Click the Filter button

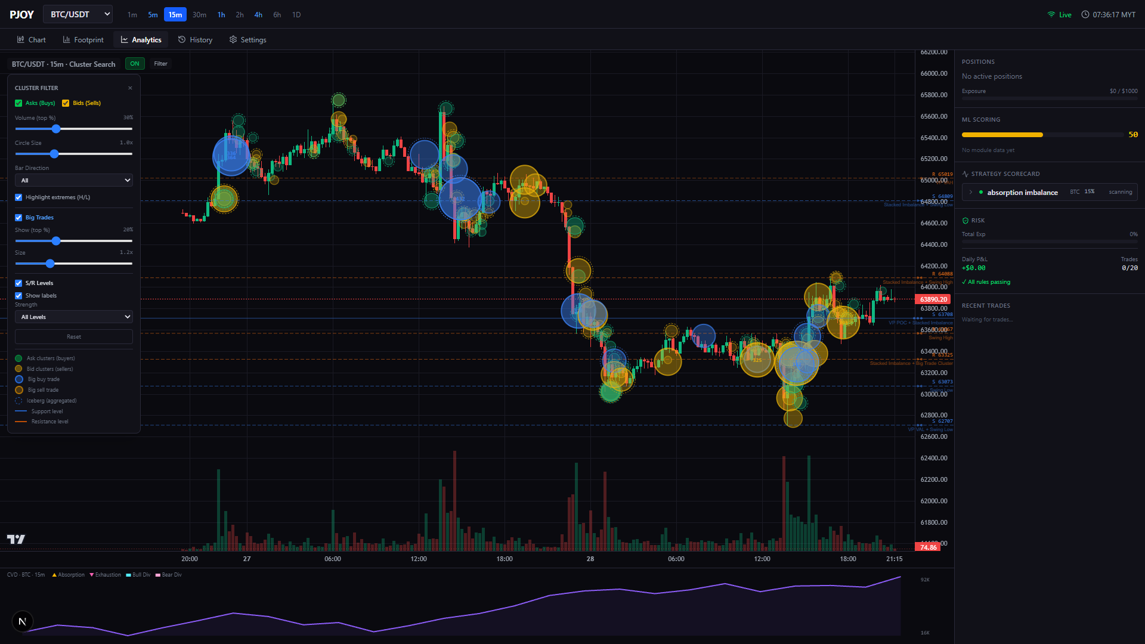[161, 64]
